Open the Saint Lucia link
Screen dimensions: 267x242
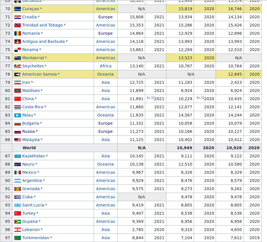(x=33, y=205)
